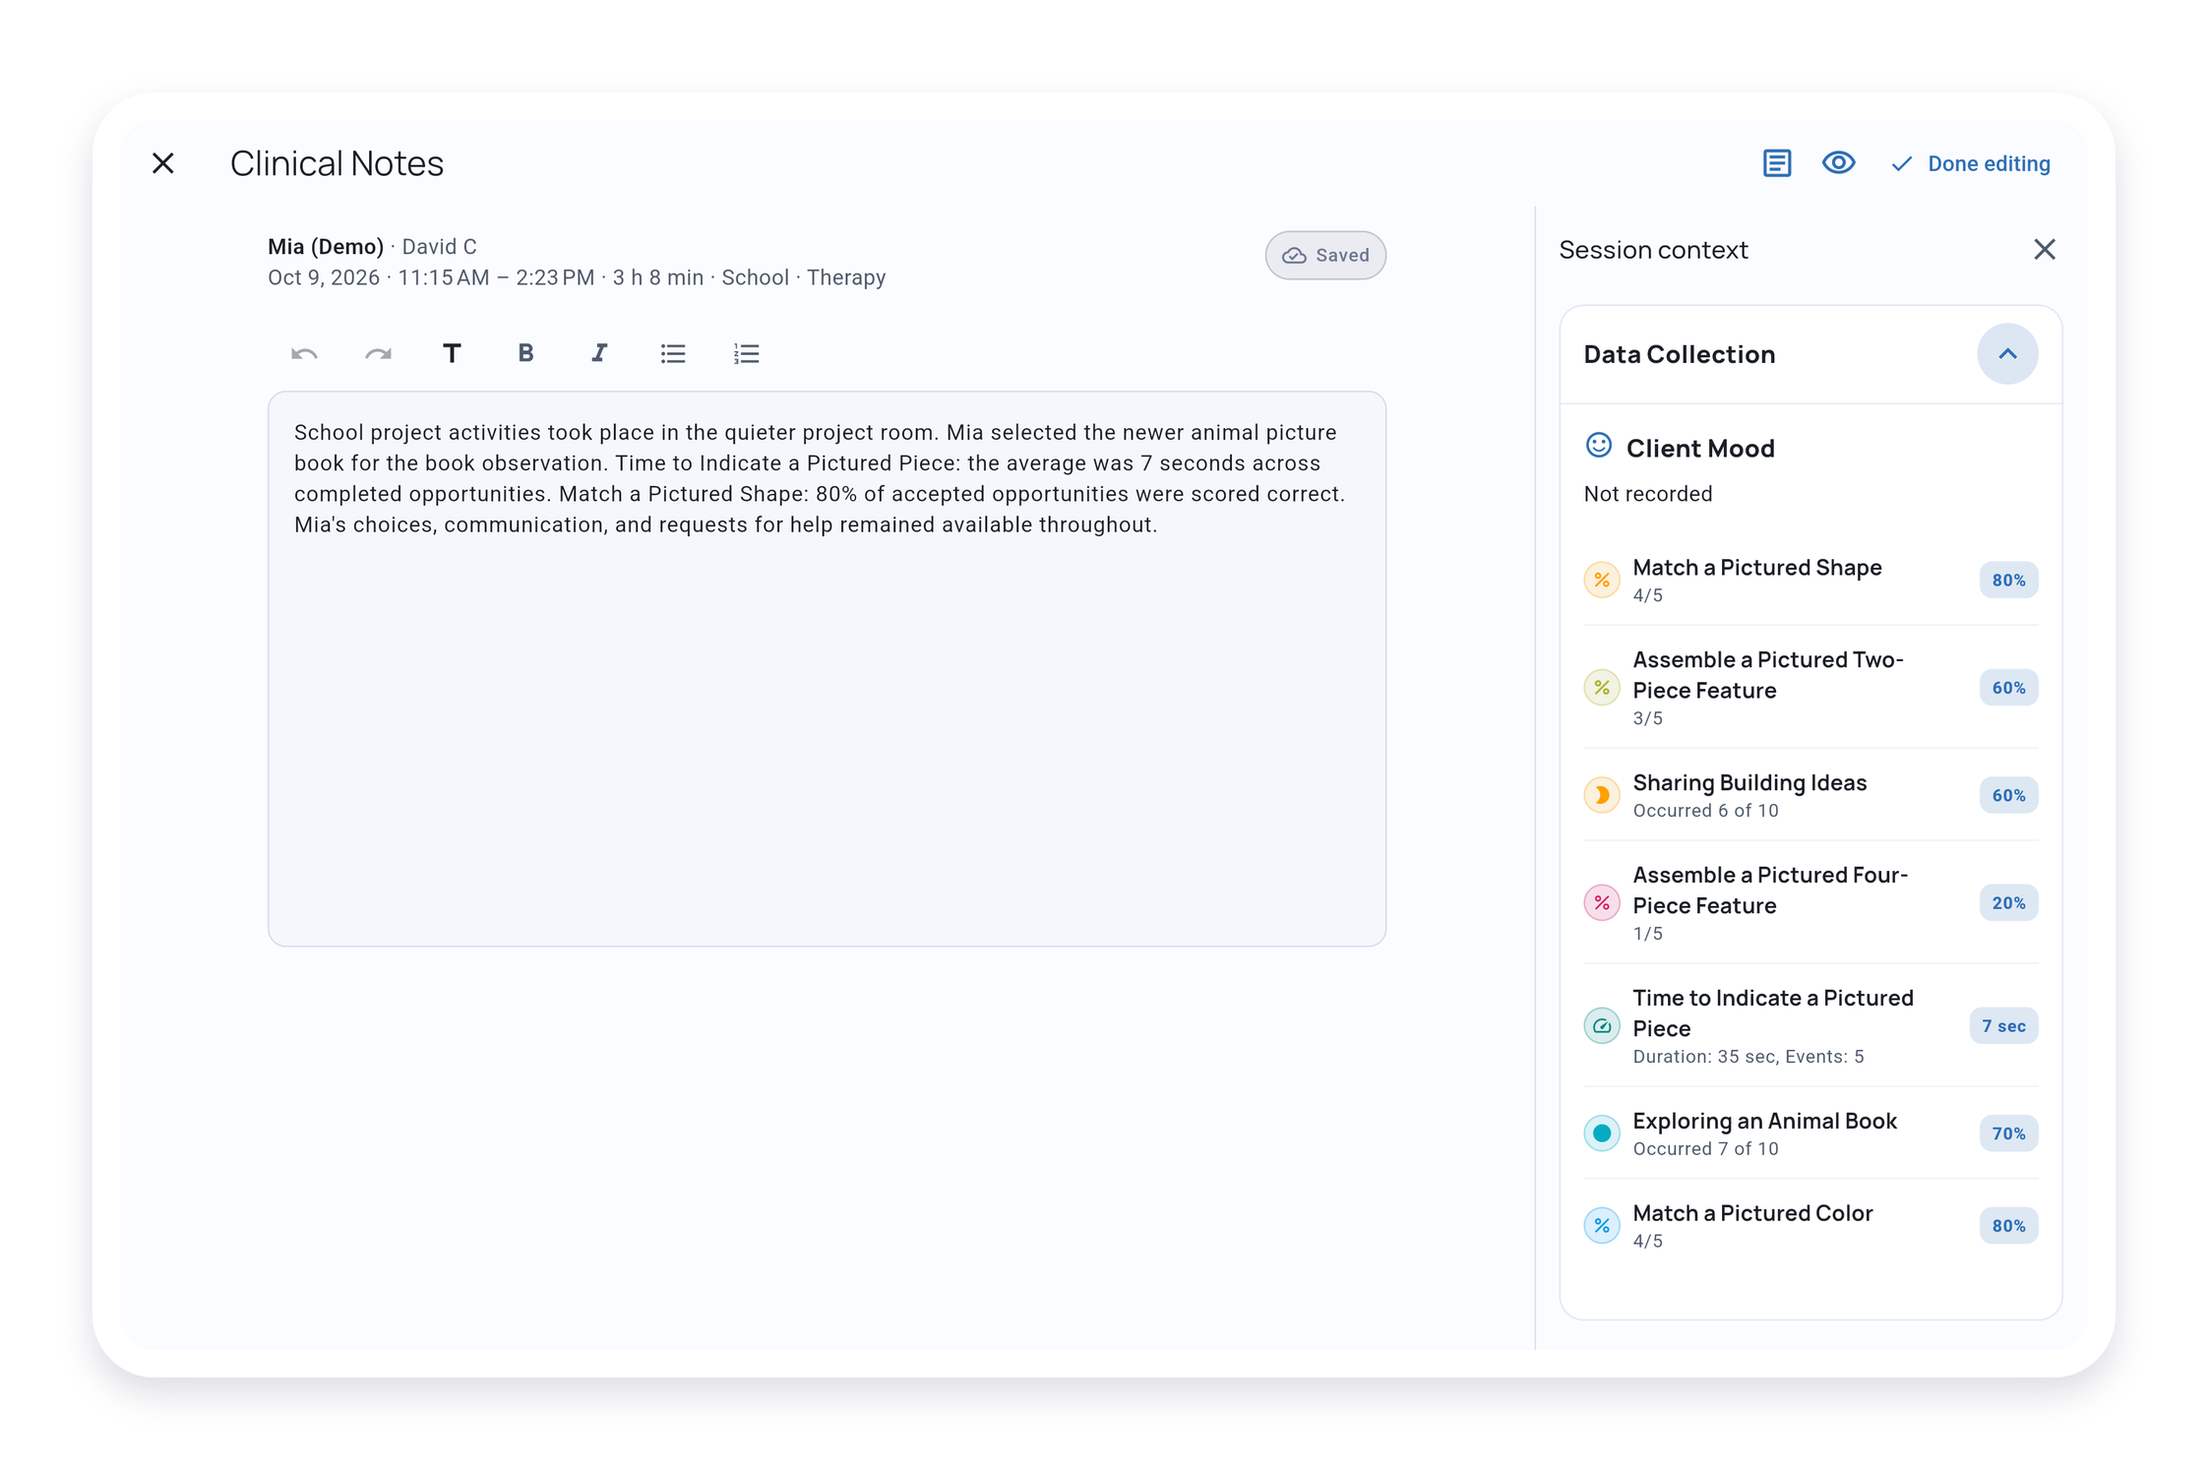Screen dimensions: 2208x1470
Task: Click the Match a Pictured Color icon
Action: coord(1602,1226)
